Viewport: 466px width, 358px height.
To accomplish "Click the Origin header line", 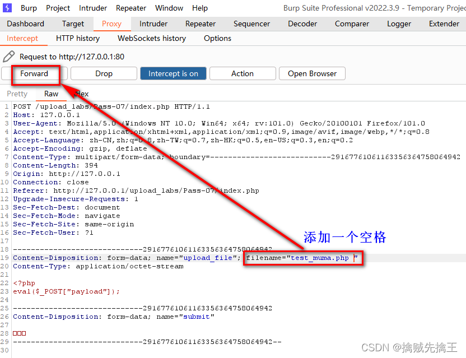I will click(x=67, y=174).
